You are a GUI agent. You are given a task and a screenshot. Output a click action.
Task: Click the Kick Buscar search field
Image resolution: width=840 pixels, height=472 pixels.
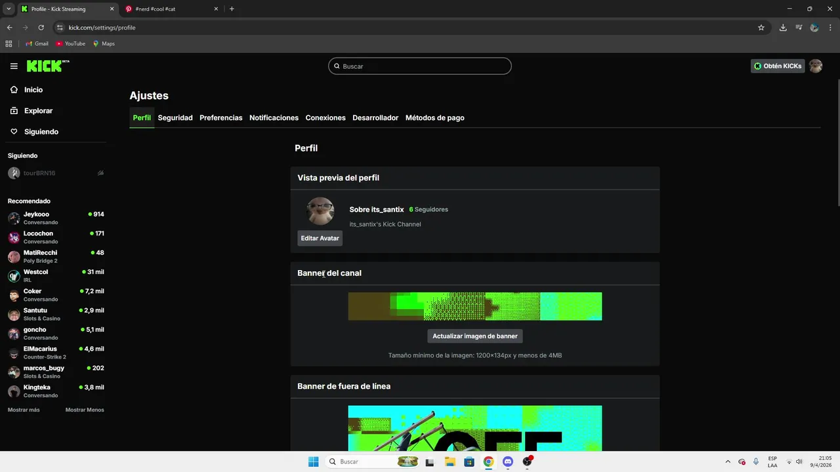(420, 66)
